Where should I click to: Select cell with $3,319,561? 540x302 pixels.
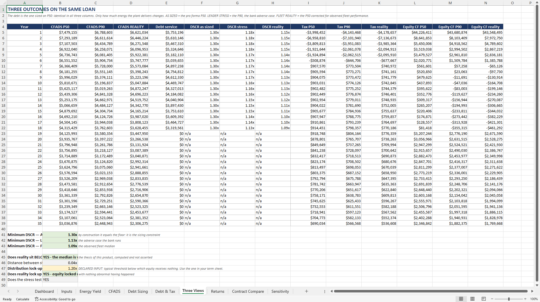click(x=166, y=128)
